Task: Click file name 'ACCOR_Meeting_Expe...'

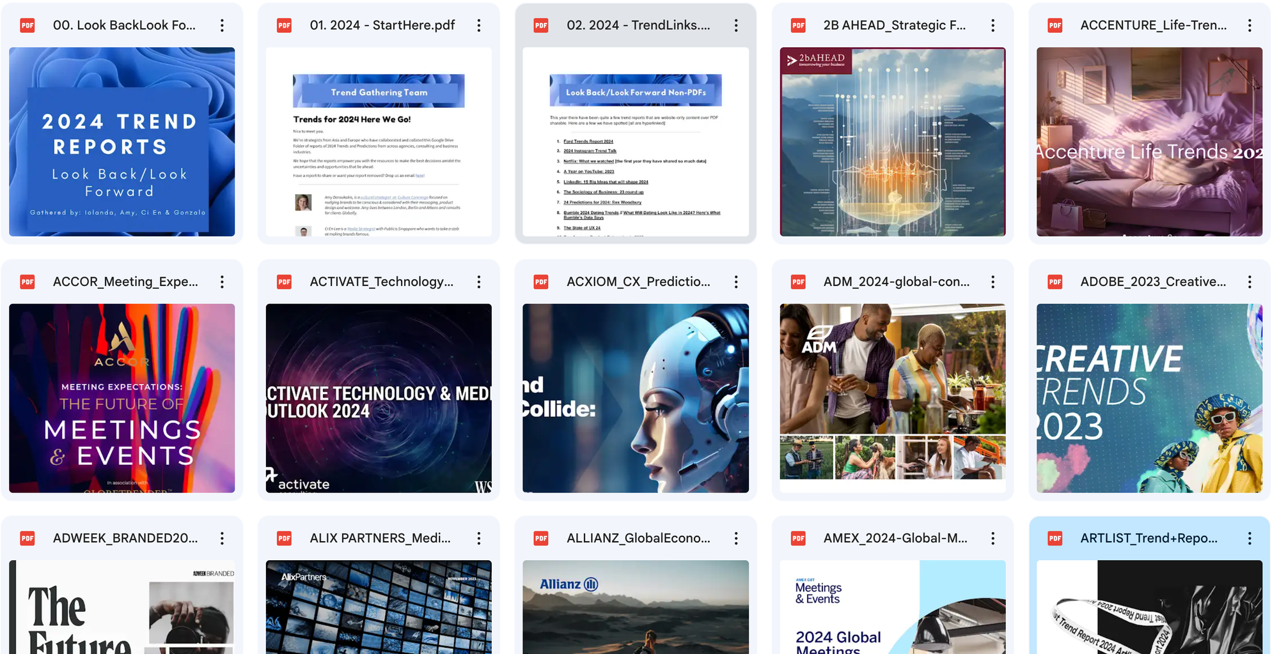Action: pyautogui.click(x=125, y=282)
